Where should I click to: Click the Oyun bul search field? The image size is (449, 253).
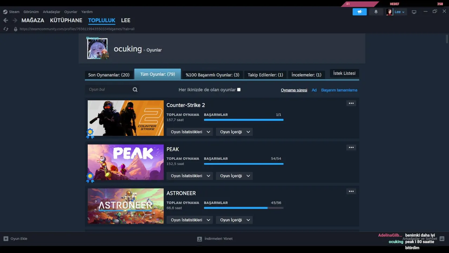pyautogui.click(x=112, y=90)
